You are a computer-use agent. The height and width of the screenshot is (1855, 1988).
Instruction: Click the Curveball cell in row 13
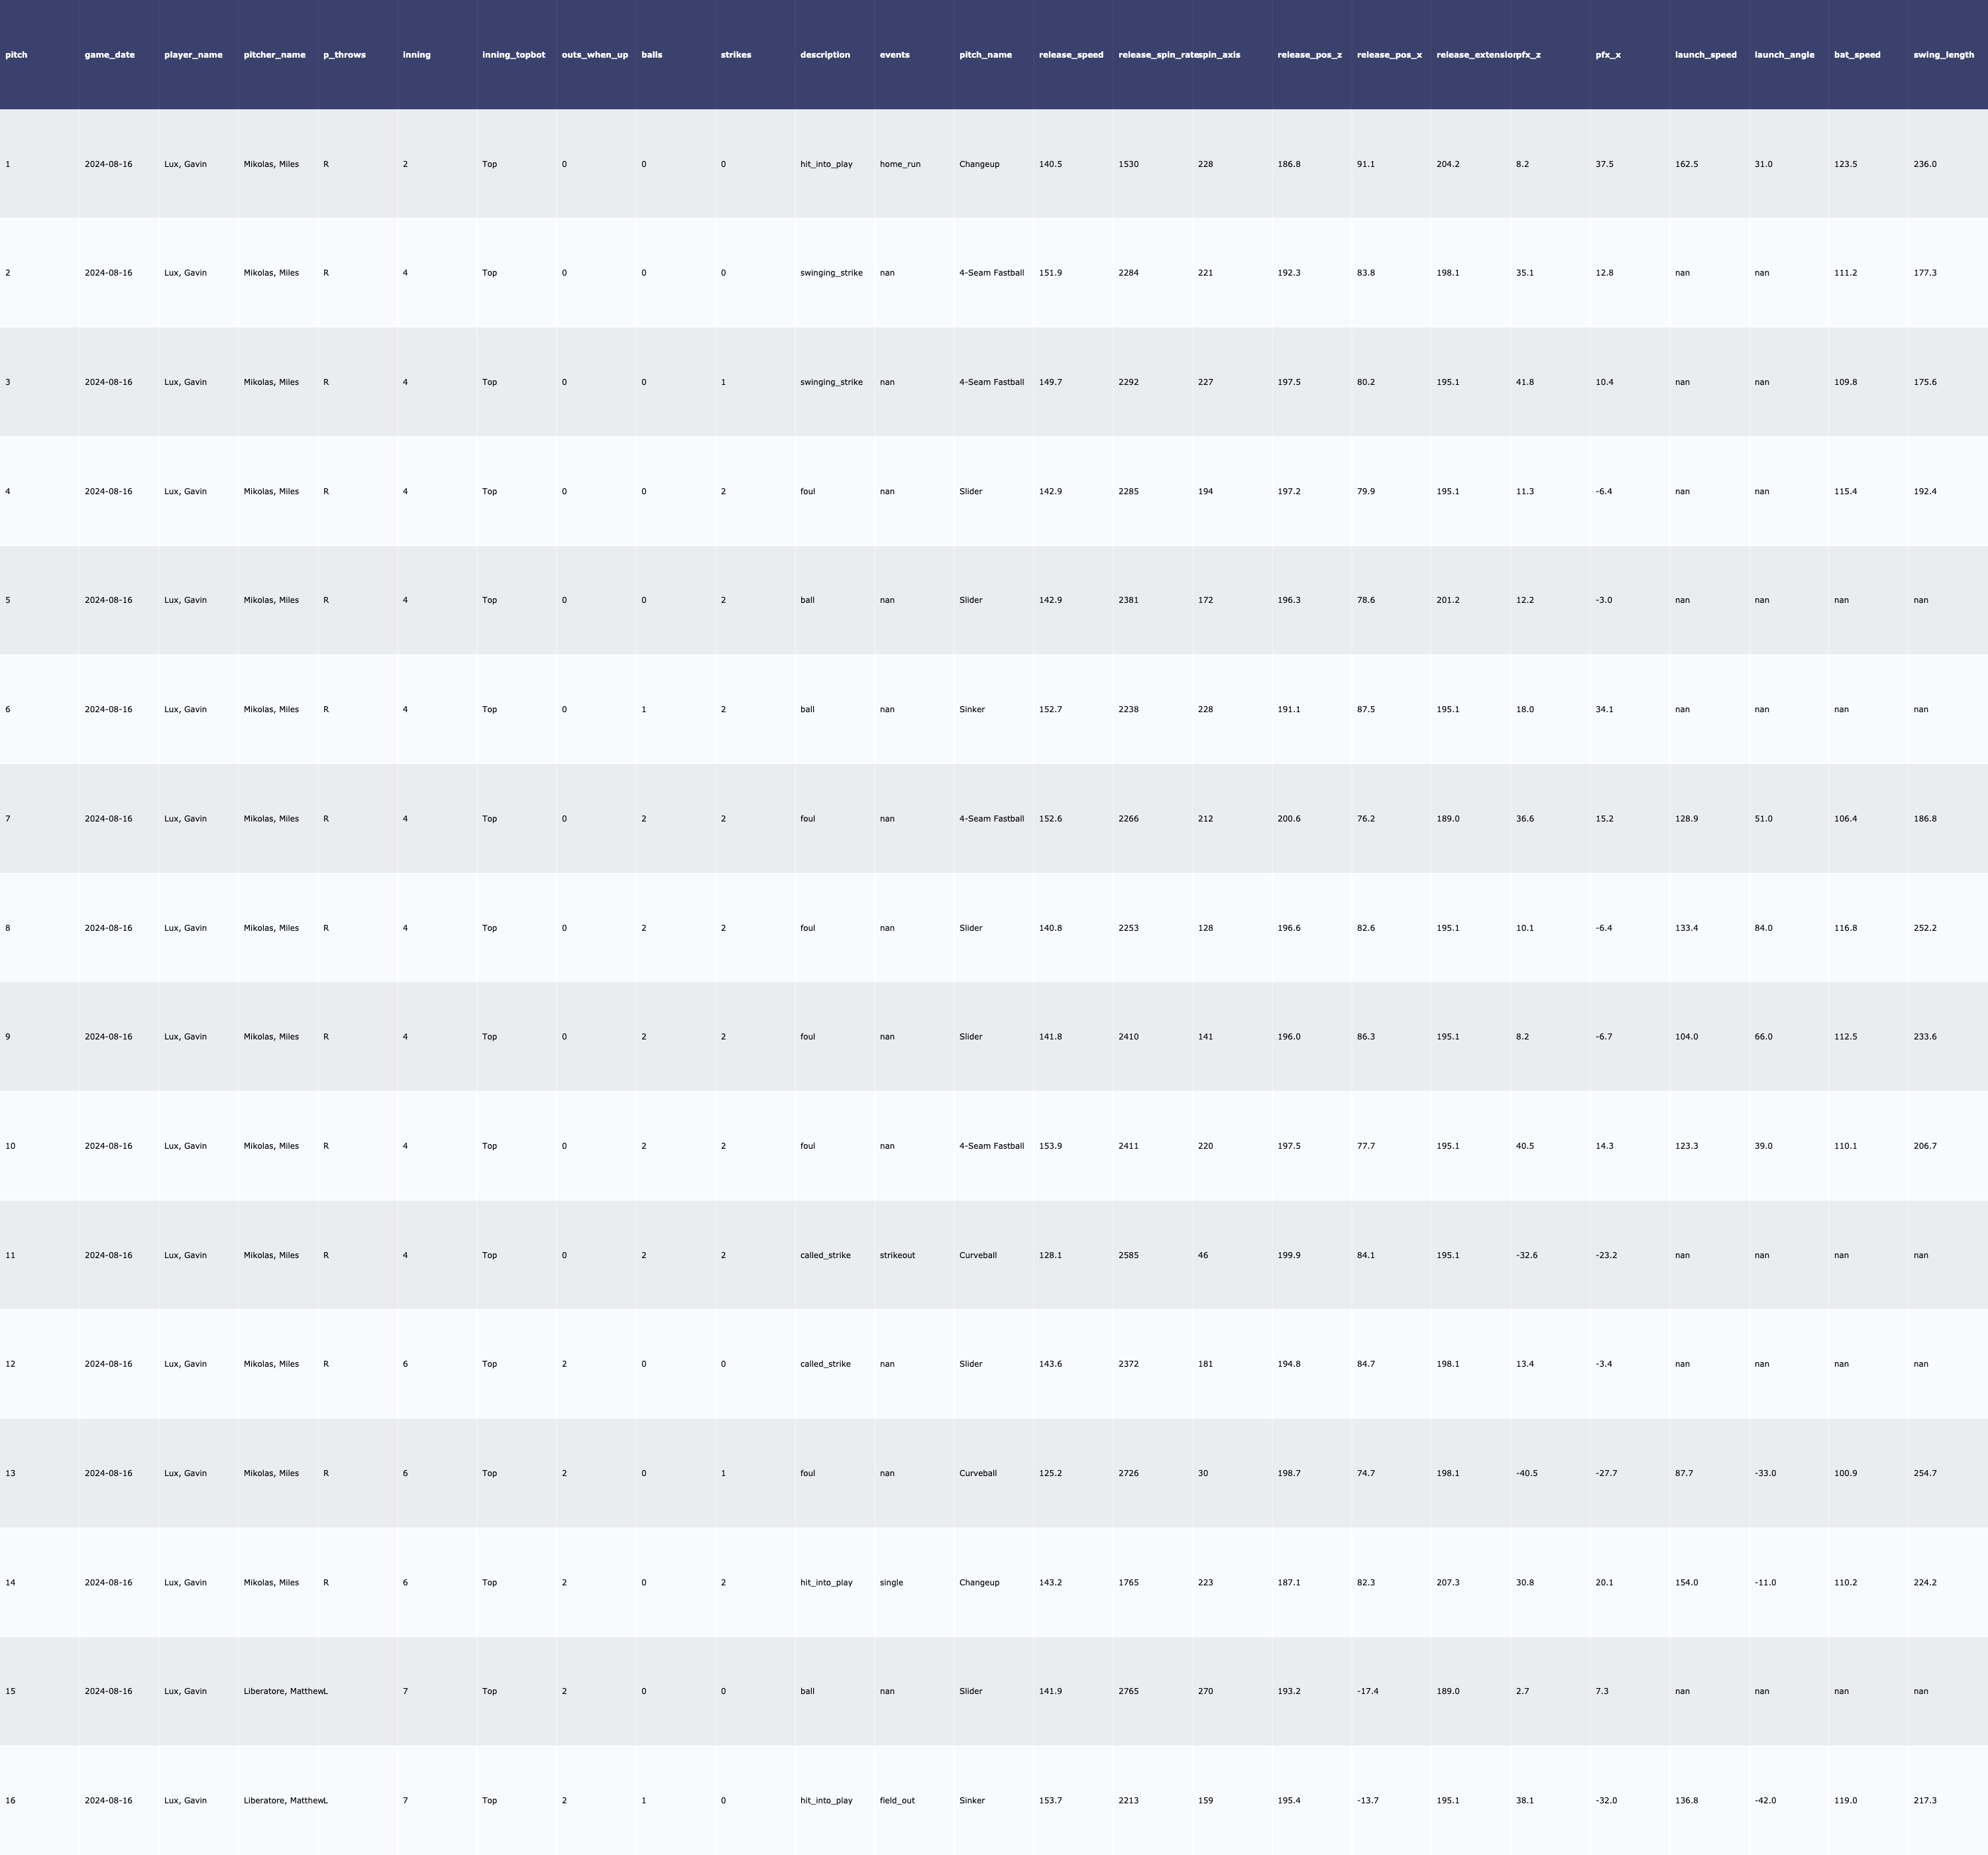tap(977, 1473)
